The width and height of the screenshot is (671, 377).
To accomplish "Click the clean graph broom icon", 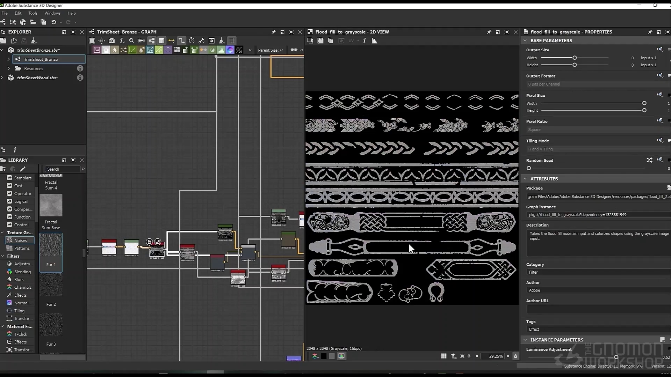I will coord(221,41).
